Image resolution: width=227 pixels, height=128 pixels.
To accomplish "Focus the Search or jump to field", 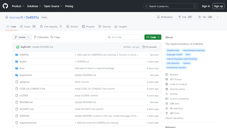I will pos(171,6).
